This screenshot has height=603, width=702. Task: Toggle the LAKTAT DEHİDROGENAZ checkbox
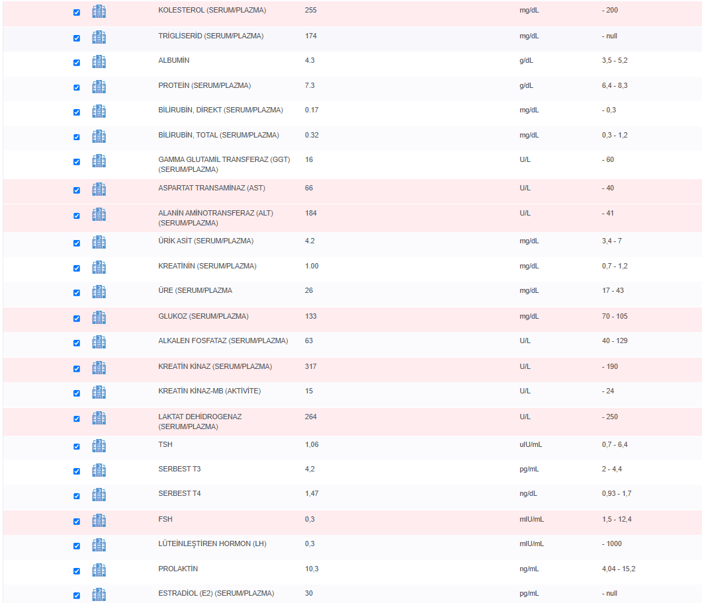coord(77,419)
